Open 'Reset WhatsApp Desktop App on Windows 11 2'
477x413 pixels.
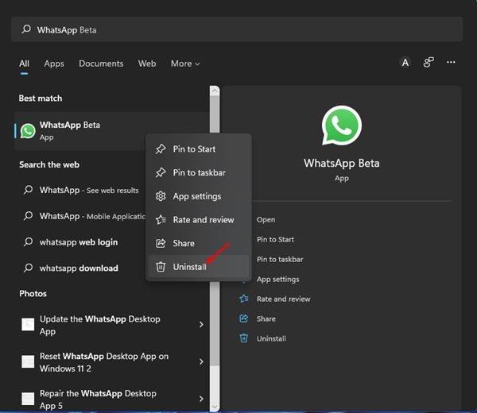pos(103,362)
